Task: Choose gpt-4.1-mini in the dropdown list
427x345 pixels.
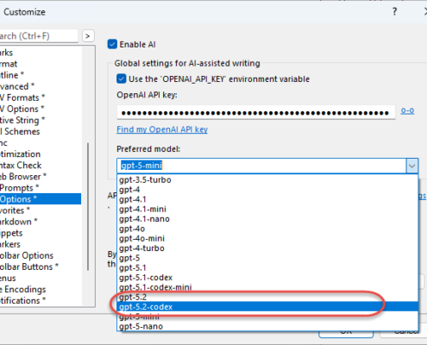Action: (267, 210)
